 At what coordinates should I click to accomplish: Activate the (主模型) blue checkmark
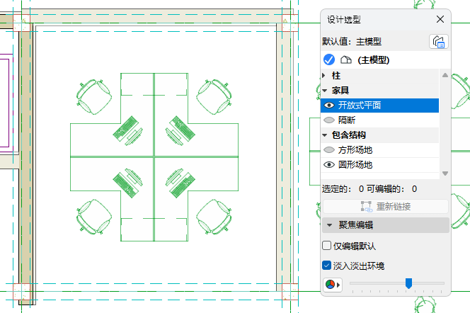pos(329,59)
